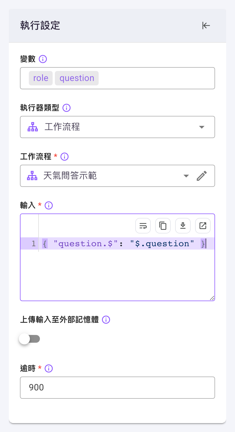Toggle word wrap in code editor
The image size is (235, 432).
143,226
